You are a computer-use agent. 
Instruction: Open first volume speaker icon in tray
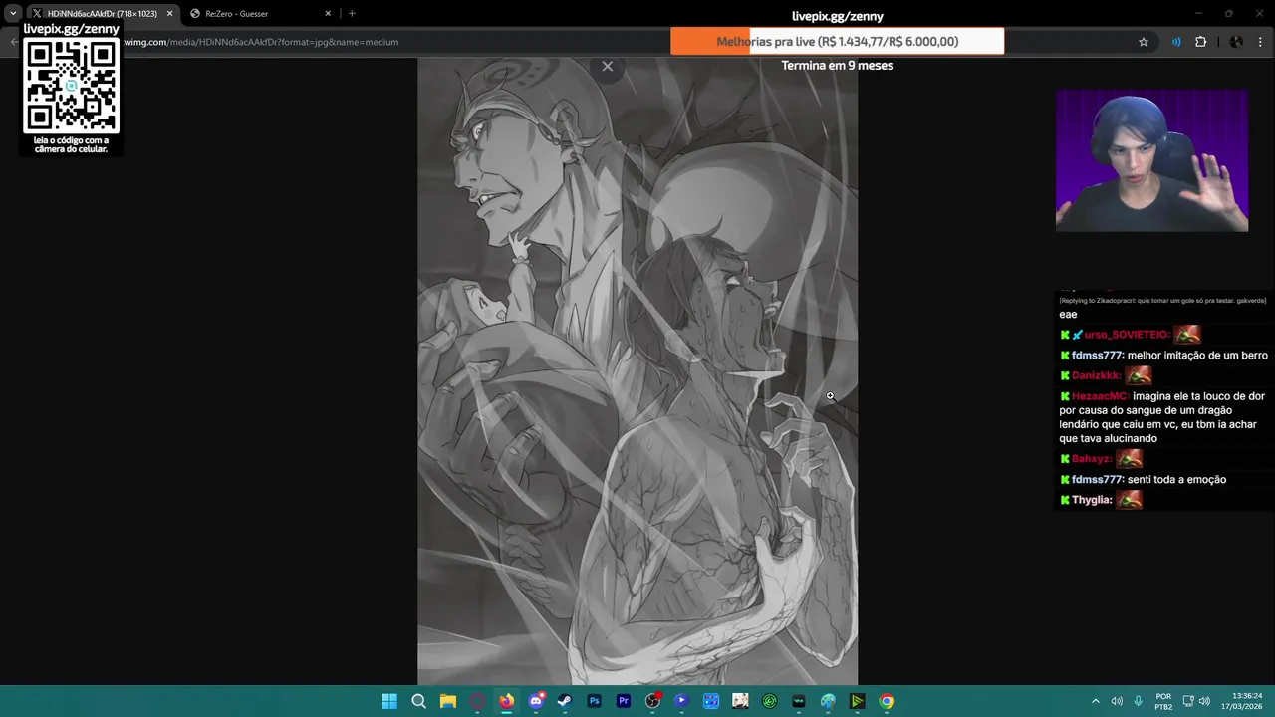click(x=1117, y=701)
